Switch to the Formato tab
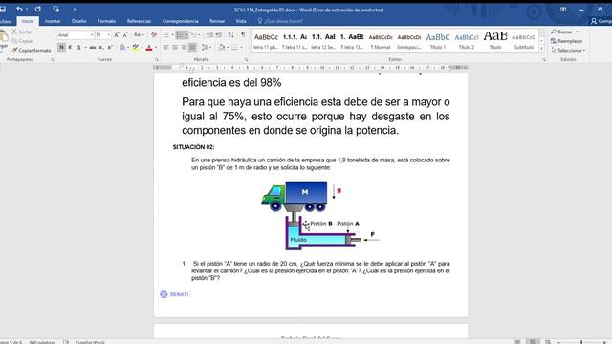 [106, 21]
